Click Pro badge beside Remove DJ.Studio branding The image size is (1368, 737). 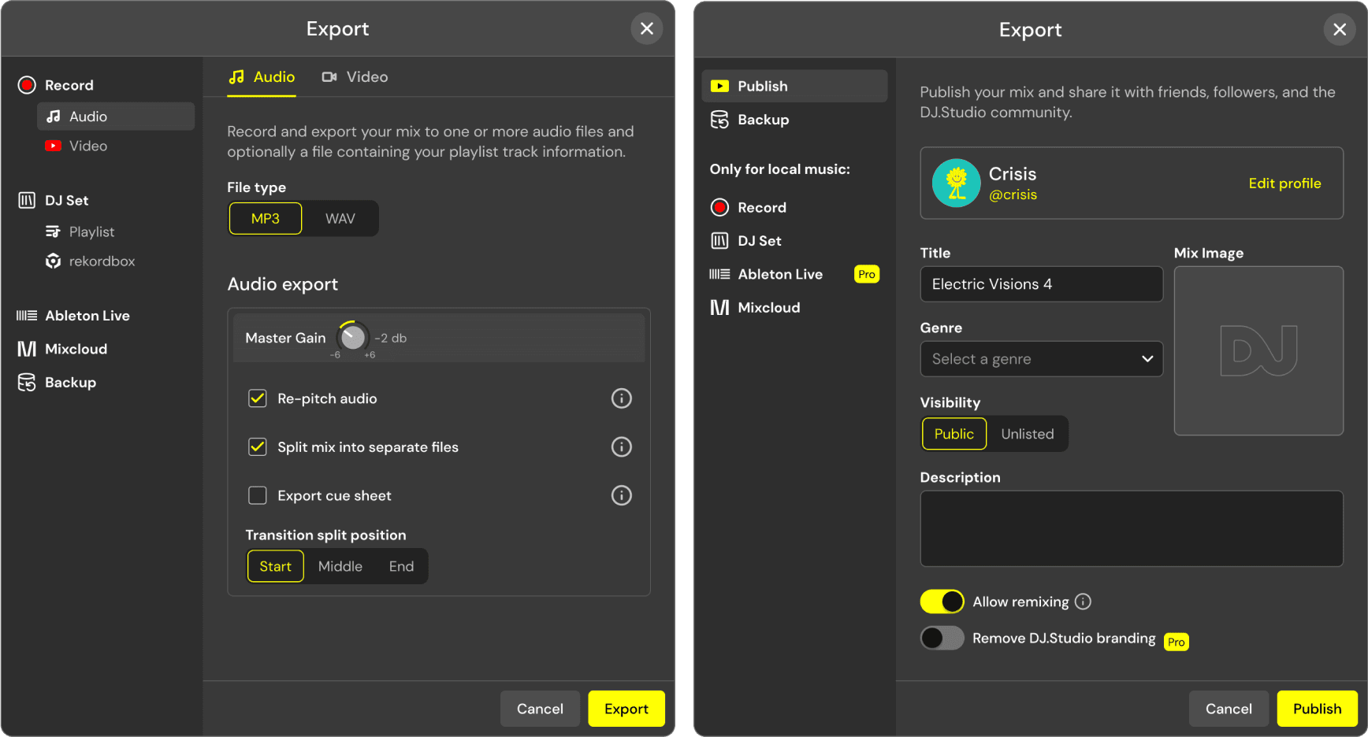click(1177, 642)
